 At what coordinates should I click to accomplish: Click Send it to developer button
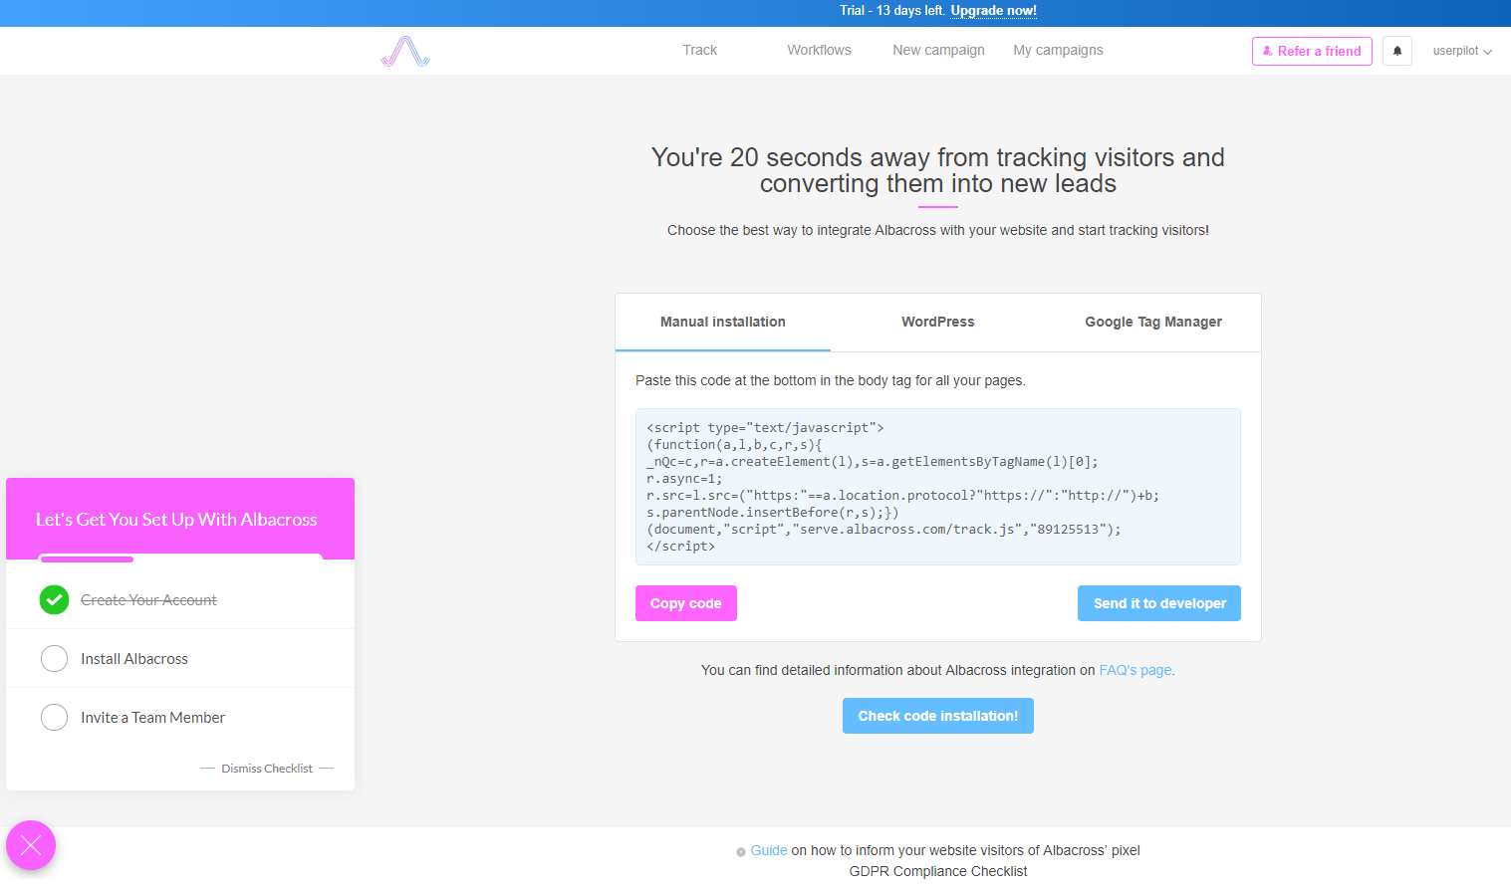click(1159, 603)
